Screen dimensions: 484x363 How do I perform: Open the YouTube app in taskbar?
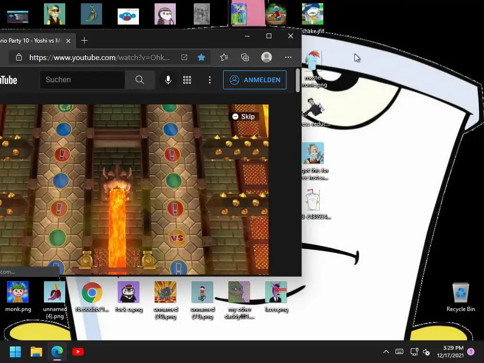[x=78, y=352]
